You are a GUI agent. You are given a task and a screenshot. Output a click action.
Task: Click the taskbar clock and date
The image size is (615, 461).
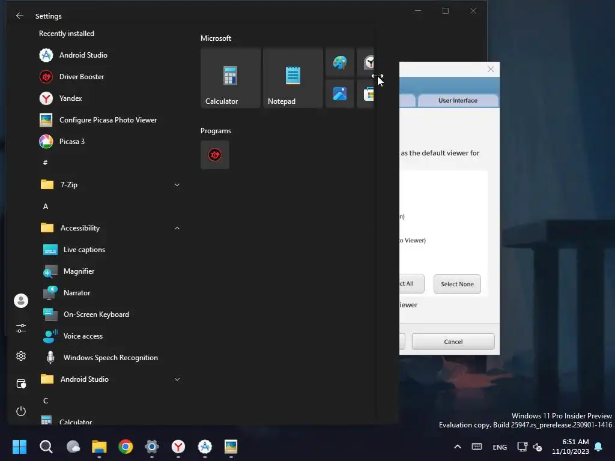pos(571,447)
